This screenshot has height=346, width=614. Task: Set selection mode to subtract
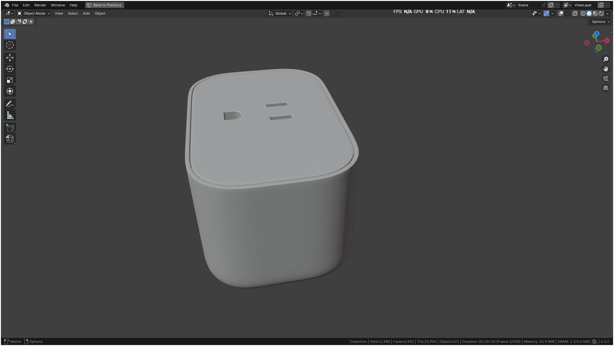(x=19, y=22)
